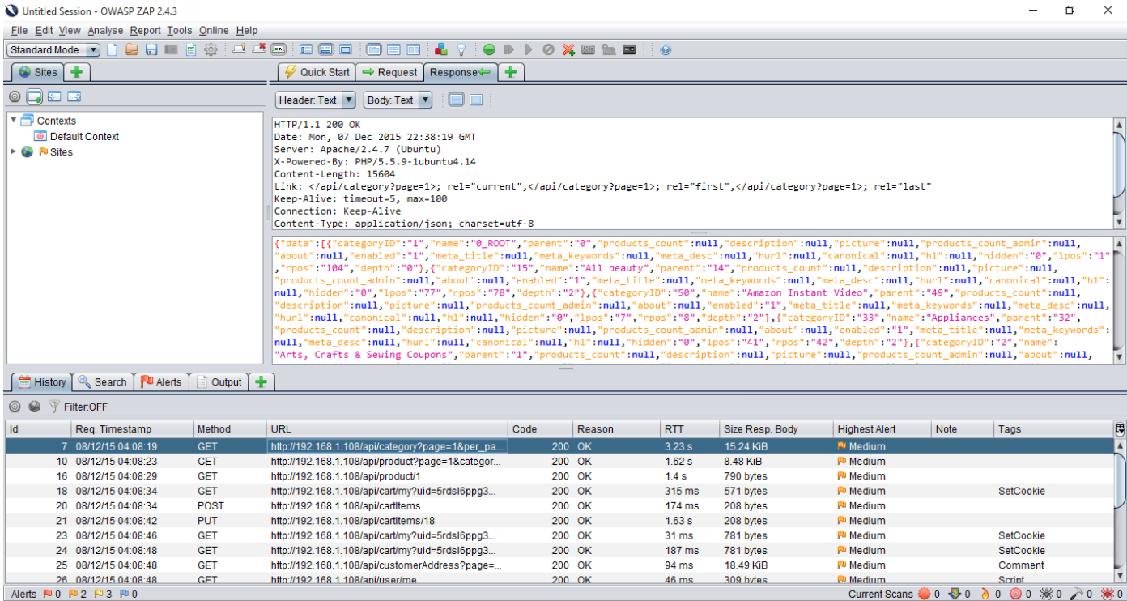Toggle the Full layout icon
The height and width of the screenshot is (601, 1127).
(x=346, y=49)
